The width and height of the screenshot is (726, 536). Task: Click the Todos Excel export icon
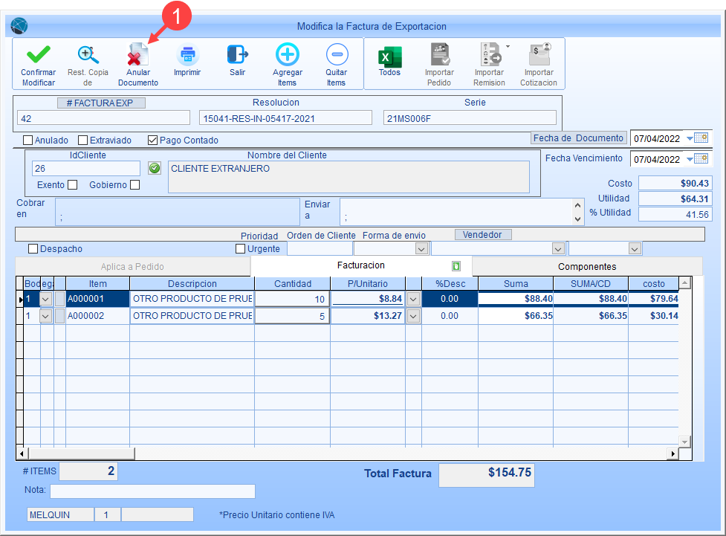(390, 56)
